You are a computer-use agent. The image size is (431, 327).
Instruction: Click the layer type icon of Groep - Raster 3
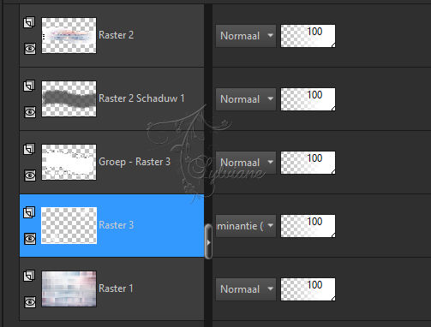click(x=29, y=149)
